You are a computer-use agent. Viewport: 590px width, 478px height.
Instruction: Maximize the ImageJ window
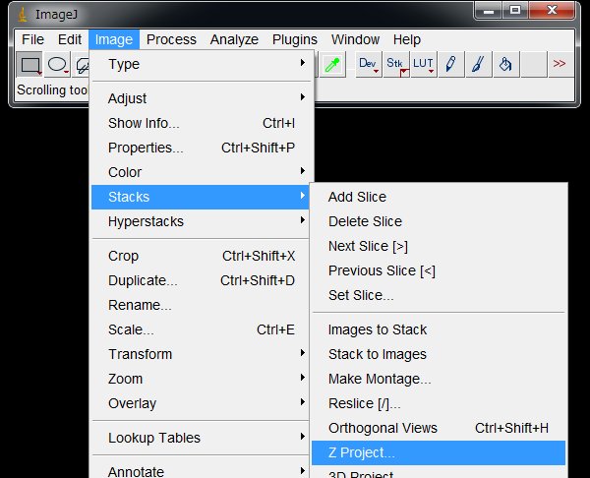(x=515, y=10)
